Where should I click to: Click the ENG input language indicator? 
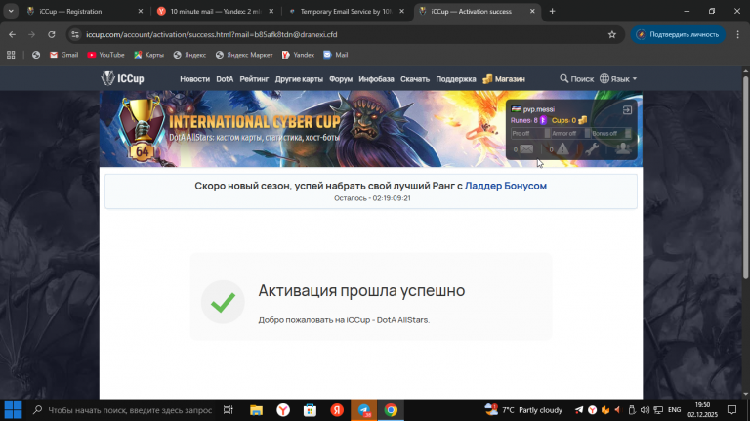tap(674, 410)
